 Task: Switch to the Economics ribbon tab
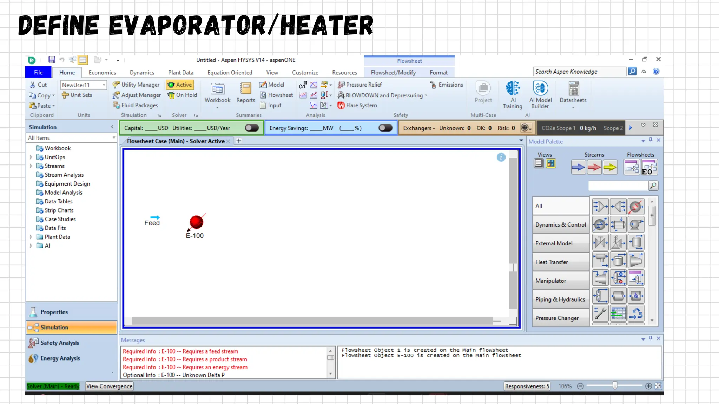pyautogui.click(x=102, y=73)
